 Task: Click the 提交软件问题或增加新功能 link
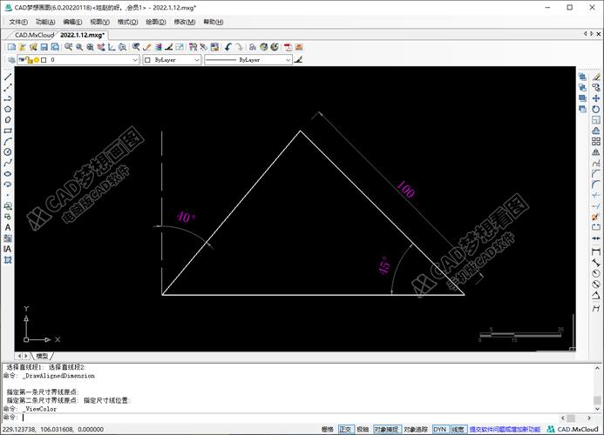pos(505,429)
